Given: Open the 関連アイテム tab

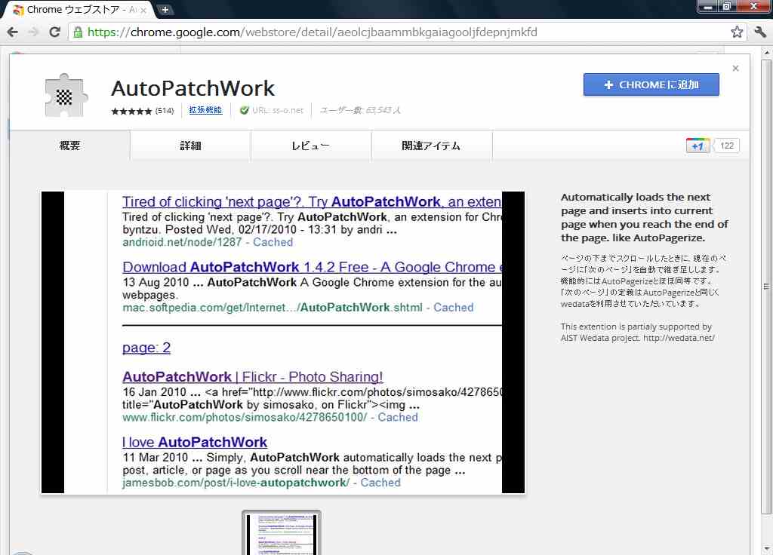Looking at the screenshot, I should tap(431, 146).
